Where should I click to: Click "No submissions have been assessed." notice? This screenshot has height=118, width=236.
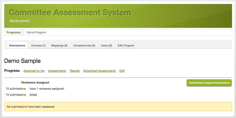[x=118, y=107]
